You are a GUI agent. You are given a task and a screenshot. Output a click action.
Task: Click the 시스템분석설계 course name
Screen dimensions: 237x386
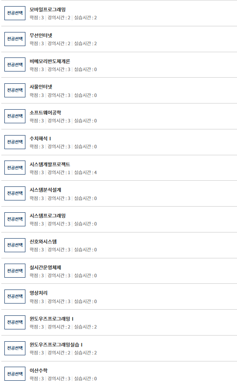click(45, 190)
